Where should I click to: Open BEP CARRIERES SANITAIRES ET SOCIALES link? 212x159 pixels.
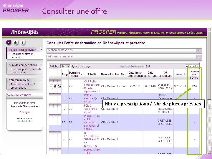(92, 139)
